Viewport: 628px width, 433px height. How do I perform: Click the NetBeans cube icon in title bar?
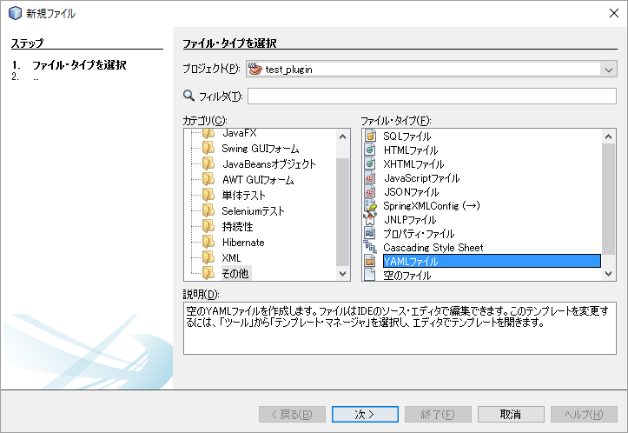coord(15,13)
